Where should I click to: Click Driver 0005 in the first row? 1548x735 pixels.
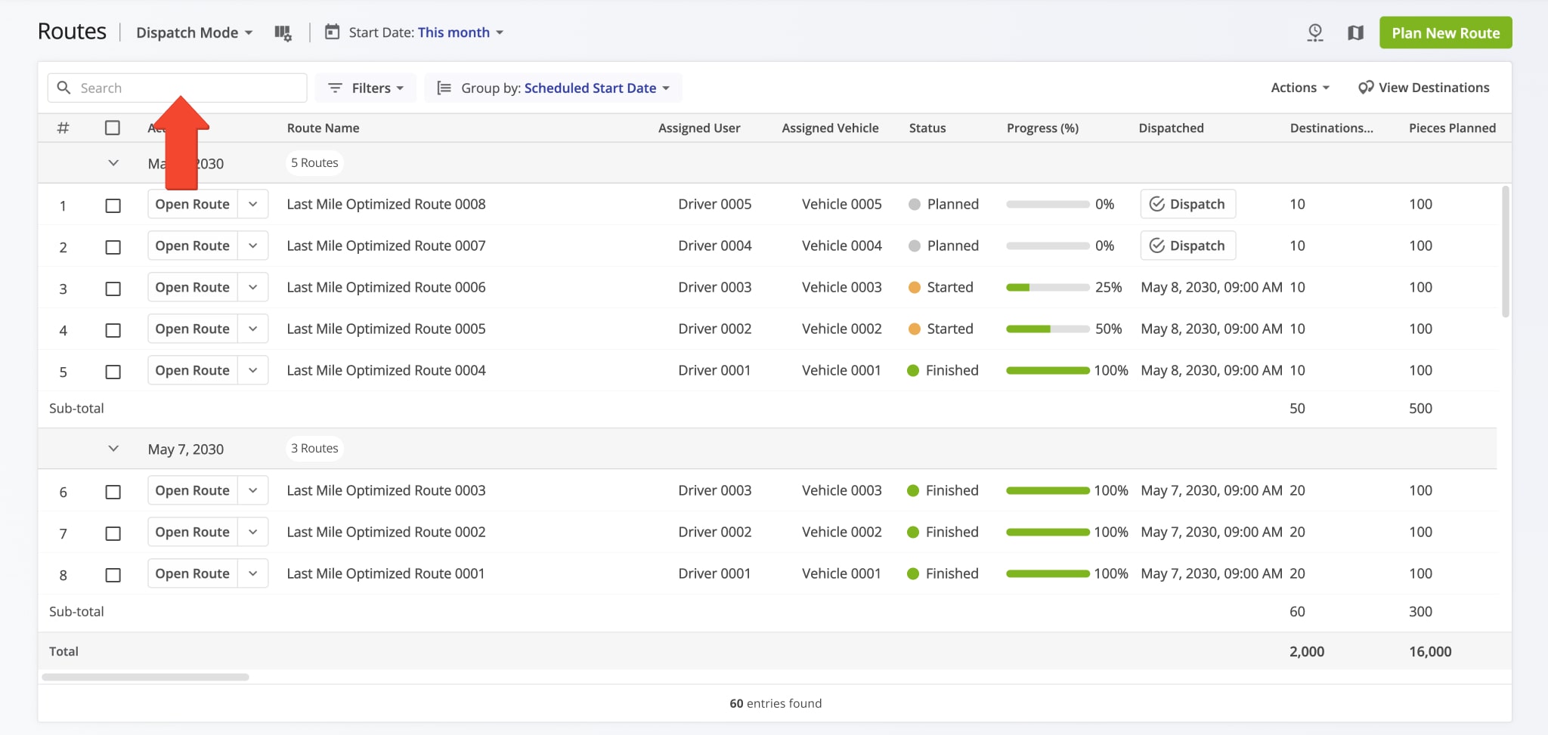pos(714,204)
